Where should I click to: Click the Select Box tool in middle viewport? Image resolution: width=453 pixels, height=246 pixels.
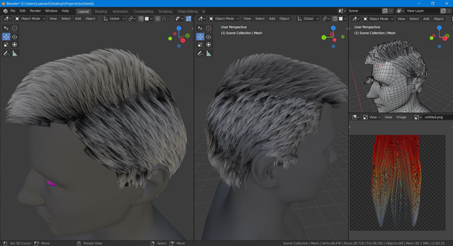[200, 28]
